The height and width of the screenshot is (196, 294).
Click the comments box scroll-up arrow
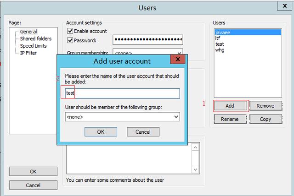coord(195,147)
